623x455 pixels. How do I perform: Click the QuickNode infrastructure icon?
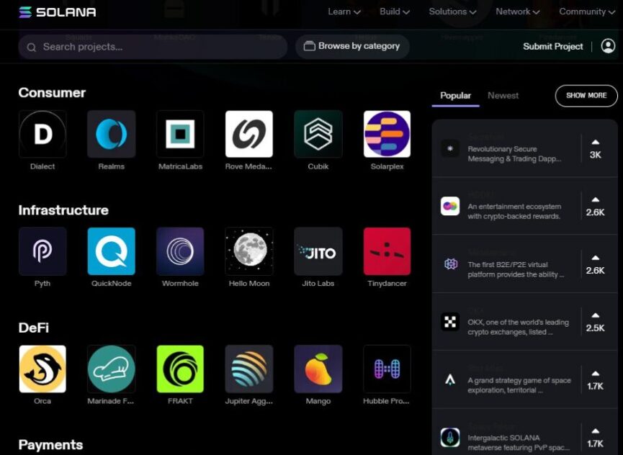111,251
